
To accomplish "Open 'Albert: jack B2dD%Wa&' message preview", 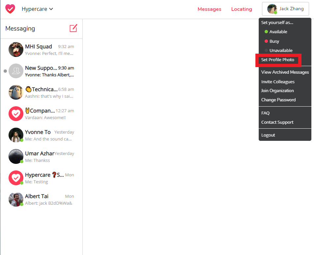I will pyautogui.click(x=49, y=203).
